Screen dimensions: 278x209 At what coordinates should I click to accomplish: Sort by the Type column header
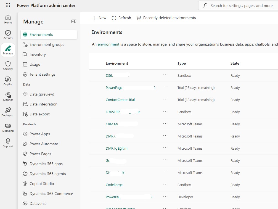point(182,63)
